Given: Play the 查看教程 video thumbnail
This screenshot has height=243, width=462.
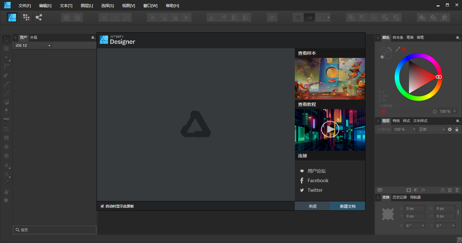Looking at the screenshot, I should 330,130.
